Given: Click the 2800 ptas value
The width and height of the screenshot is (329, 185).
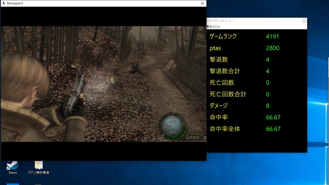Looking at the screenshot, I should coord(272,48).
